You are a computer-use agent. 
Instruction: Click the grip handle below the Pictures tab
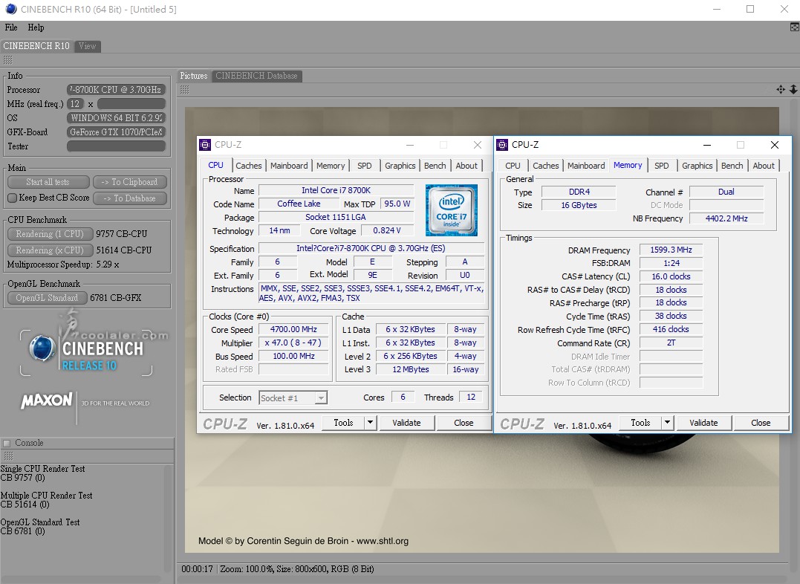point(184,90)
